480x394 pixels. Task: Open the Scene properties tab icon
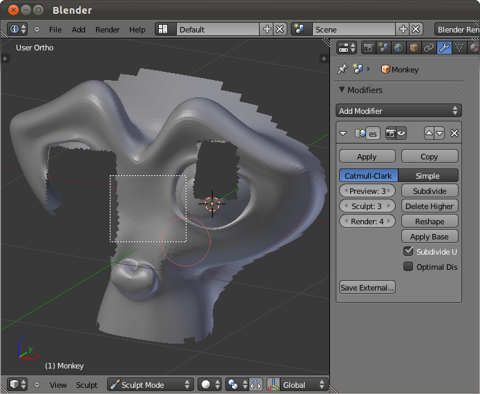pyautogui.click(x=383, y=48)
